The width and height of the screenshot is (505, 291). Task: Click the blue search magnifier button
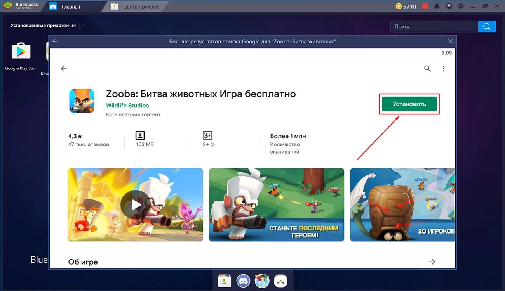point(487,26)
